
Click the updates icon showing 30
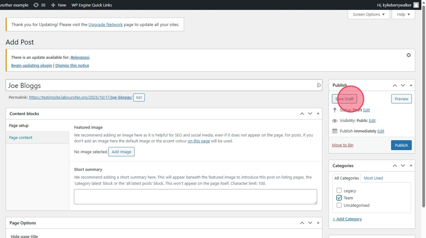36,5
